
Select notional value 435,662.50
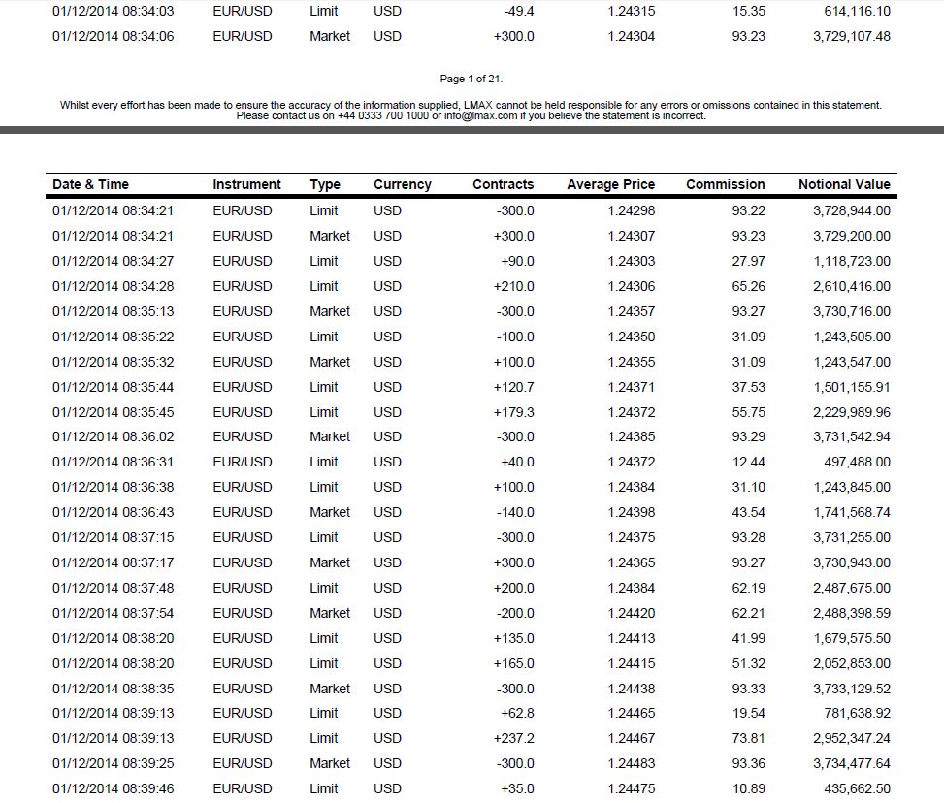tap(857, 789)
